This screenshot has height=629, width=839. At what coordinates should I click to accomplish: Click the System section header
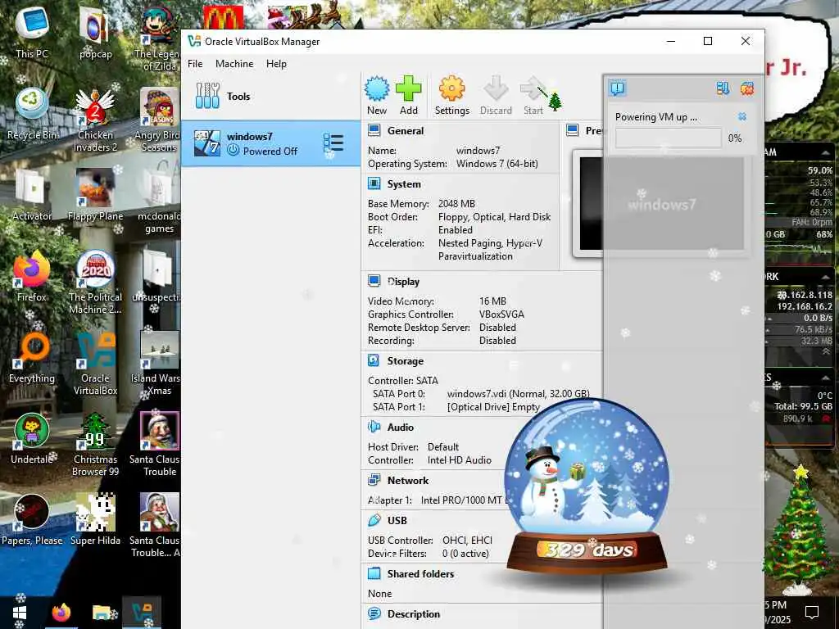[404, 184]
